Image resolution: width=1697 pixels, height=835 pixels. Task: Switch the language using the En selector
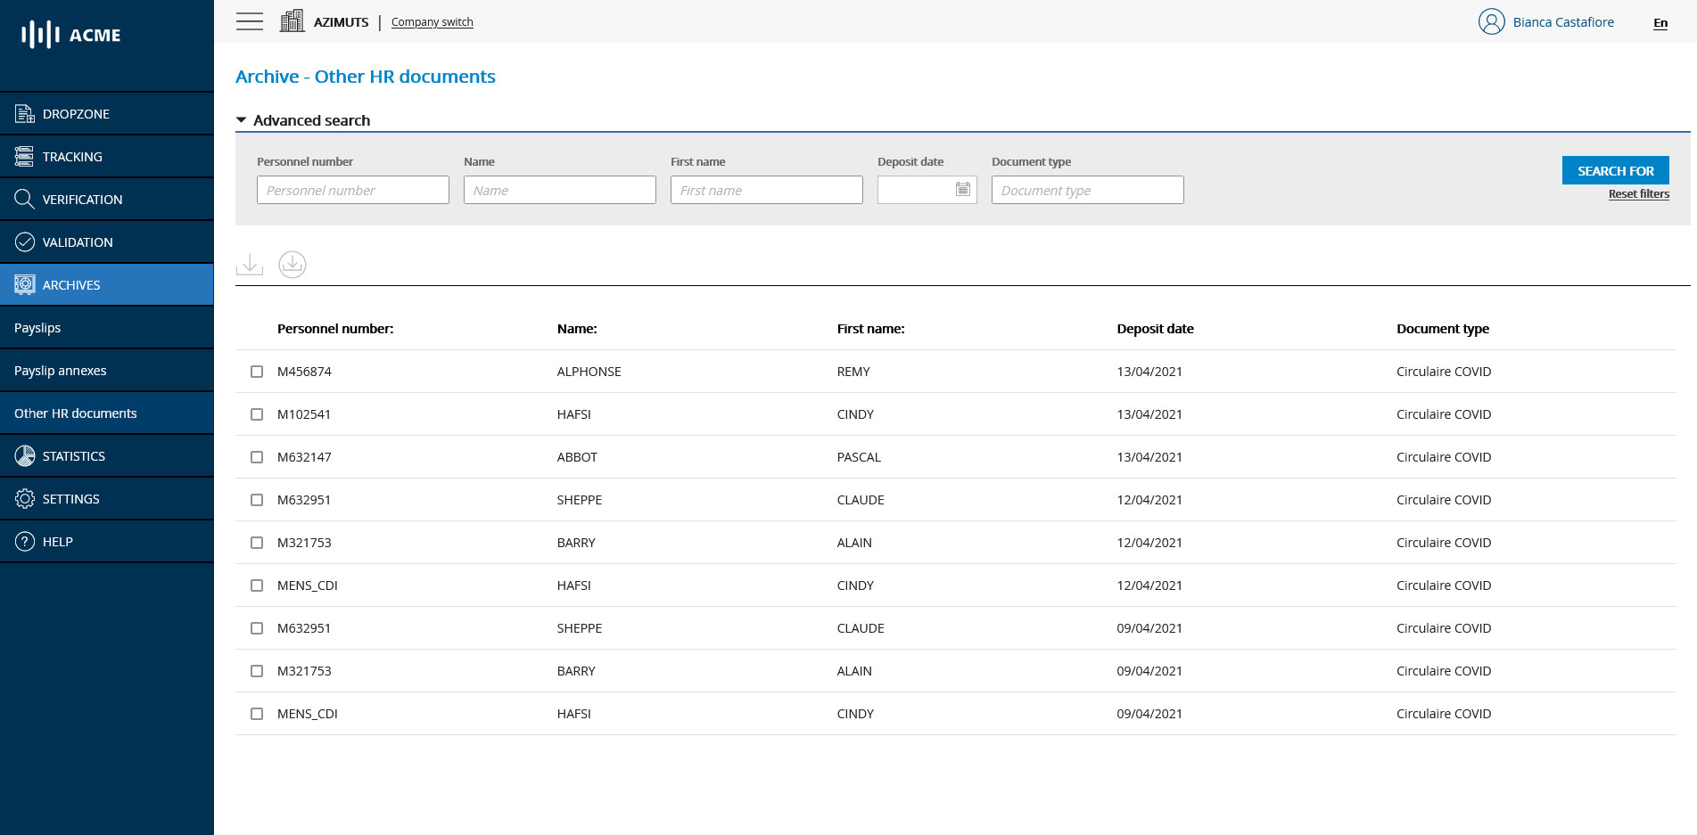(1660, 23)
